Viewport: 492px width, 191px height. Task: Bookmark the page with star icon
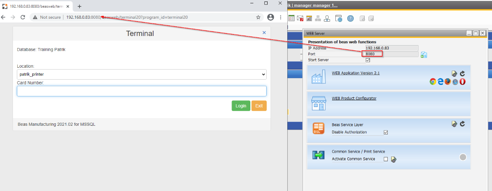tap(258, 17)
